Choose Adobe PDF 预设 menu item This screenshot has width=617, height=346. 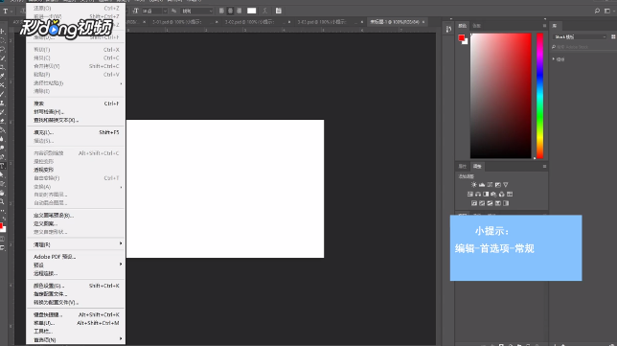[x=76, y=257]
